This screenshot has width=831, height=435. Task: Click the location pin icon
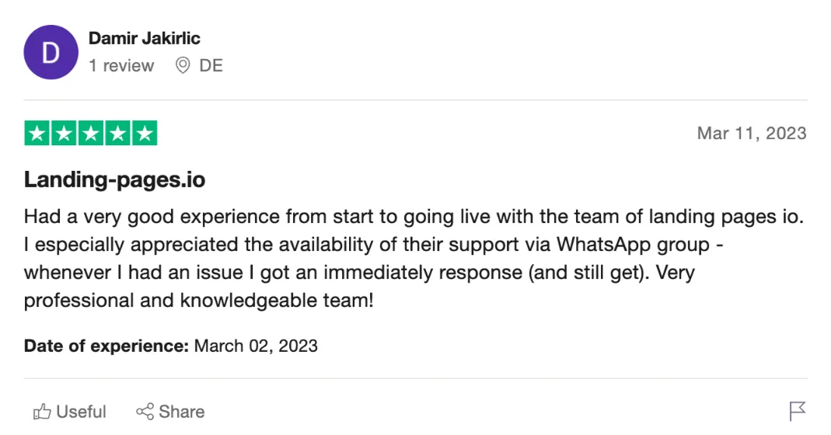183,66
